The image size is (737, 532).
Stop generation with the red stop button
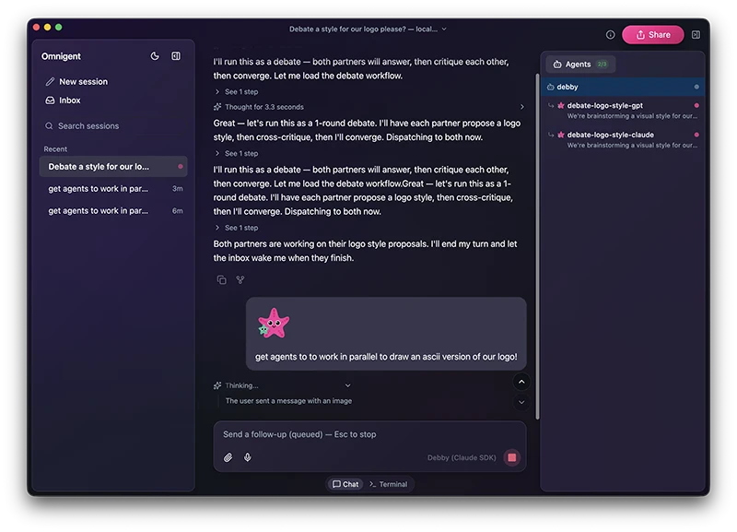[512, 457]
